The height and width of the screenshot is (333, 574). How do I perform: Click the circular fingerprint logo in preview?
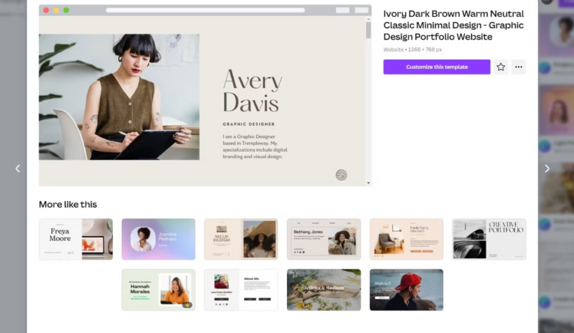pyautogui.click(x=341, y=175)
